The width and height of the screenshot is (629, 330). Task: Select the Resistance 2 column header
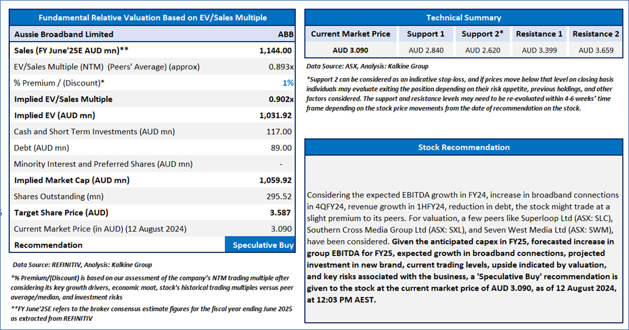tap(595, 34)
